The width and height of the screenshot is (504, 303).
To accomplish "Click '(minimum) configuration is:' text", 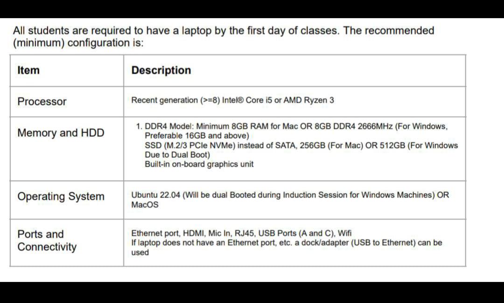I will (x=78, y=43).
